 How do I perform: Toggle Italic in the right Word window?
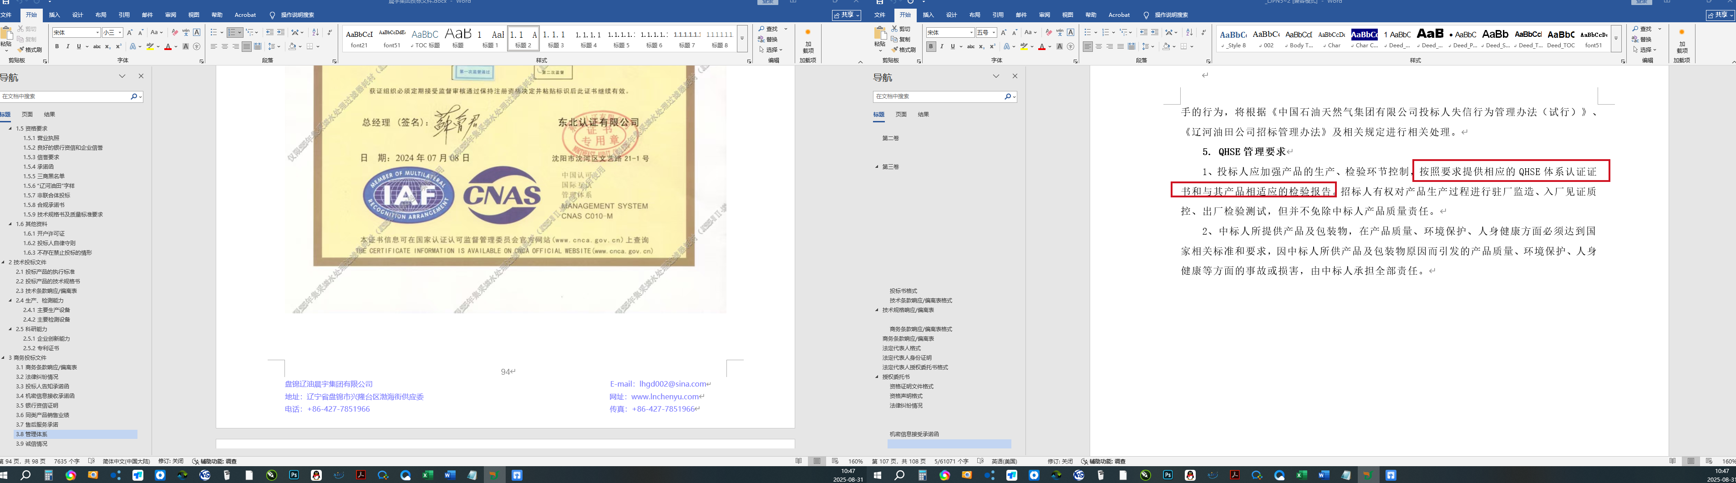tap(941, 46)
